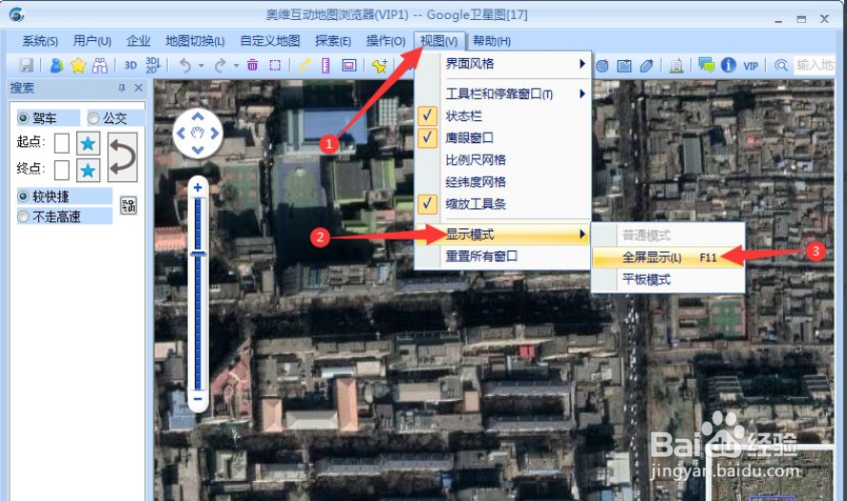This screenshot has width=847, height=501.
Task: Select 普通模式 in display mode submenu
Action: point(668,235)
